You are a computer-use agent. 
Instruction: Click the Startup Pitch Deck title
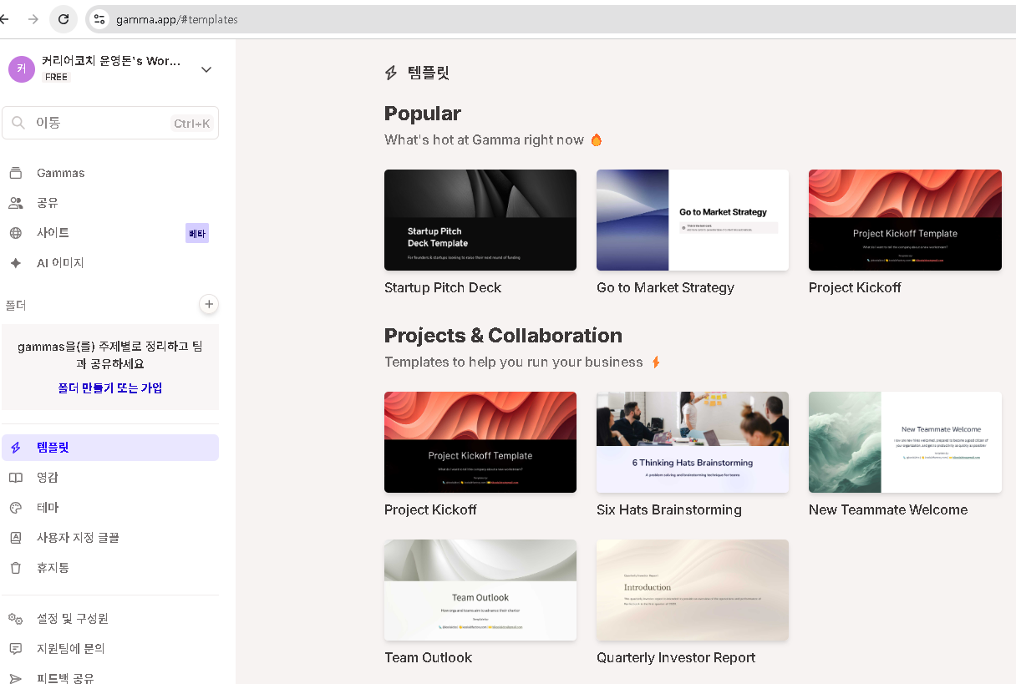[443, 287]
